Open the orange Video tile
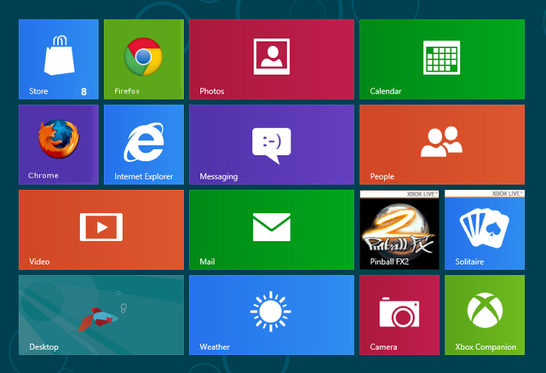 [101, 230]
